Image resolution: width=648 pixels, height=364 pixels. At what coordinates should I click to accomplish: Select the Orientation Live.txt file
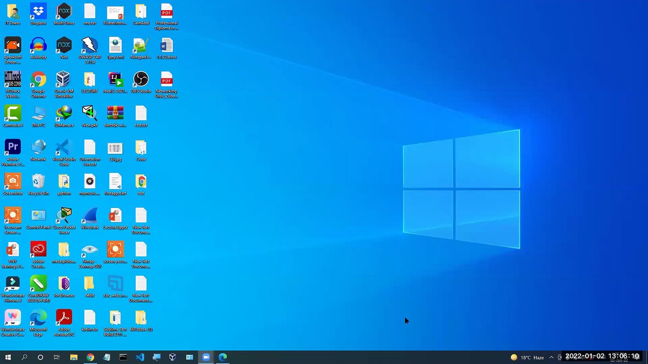tap(90, 153)
